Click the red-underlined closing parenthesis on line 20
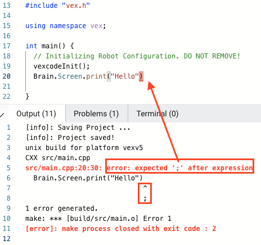The width and height of the screenshot is (261, 245). (141, 76)
